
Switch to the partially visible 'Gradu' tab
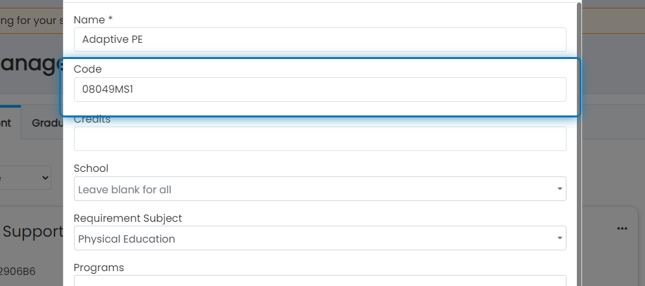click(47, 123)
